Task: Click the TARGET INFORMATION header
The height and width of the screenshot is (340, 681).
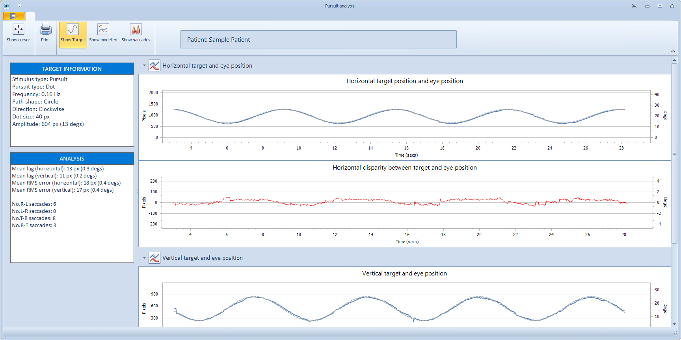Action: [x=72, y=69]
